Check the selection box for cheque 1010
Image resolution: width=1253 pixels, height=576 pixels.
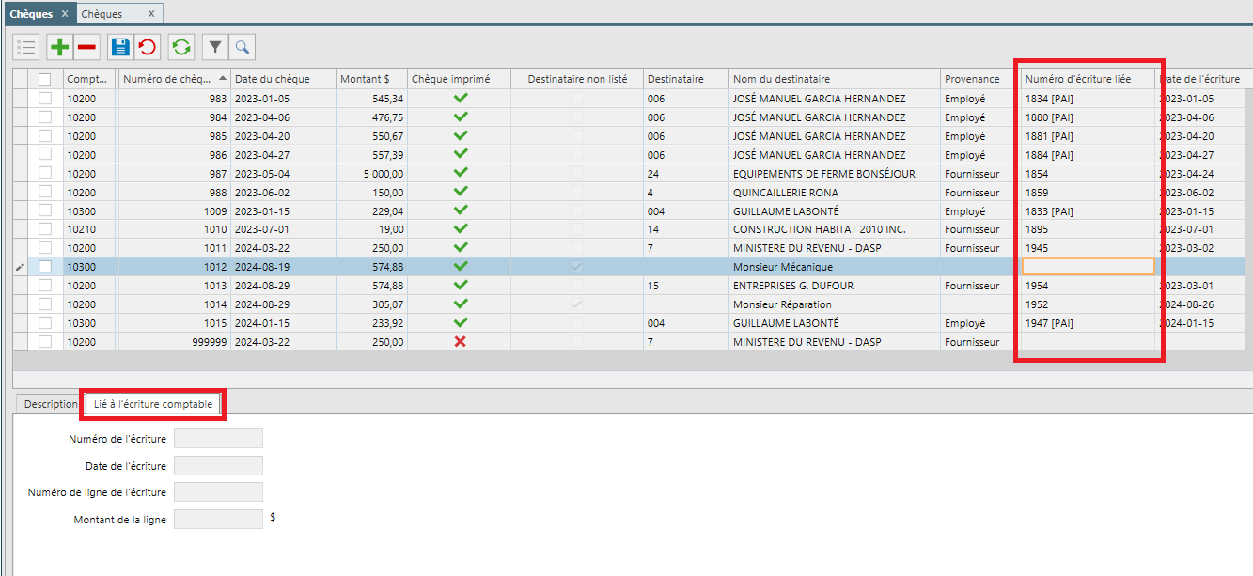pos(45,229)
